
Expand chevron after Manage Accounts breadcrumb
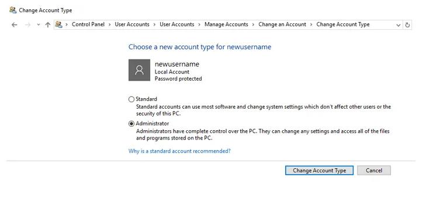pyautogui.click(x=253, y=25)
